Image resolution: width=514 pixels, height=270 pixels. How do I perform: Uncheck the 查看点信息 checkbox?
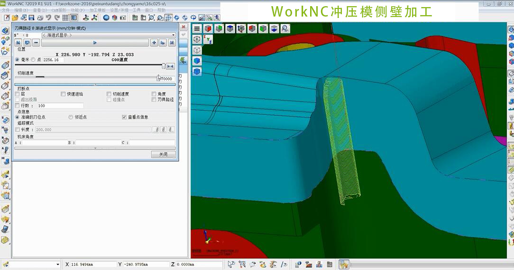[x=124, y=117]
